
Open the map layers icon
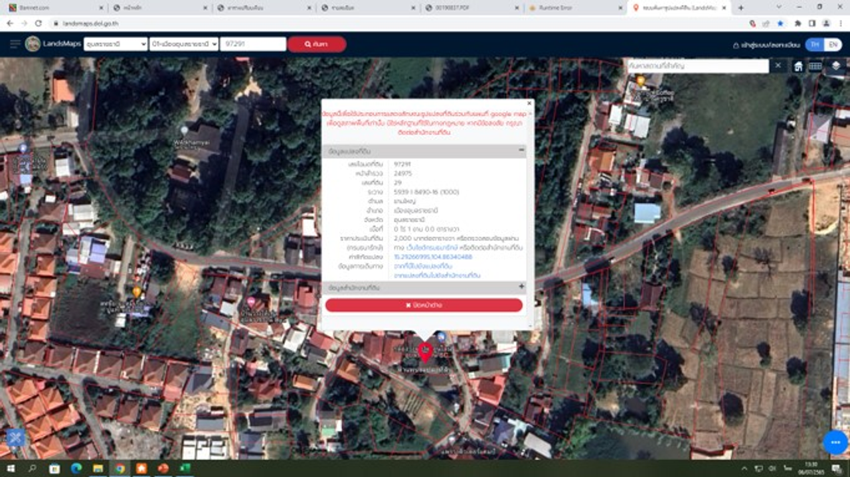(x=835, y=66)
